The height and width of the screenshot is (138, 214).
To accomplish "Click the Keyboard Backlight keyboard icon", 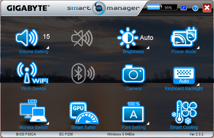I will [x=184, y=75].
